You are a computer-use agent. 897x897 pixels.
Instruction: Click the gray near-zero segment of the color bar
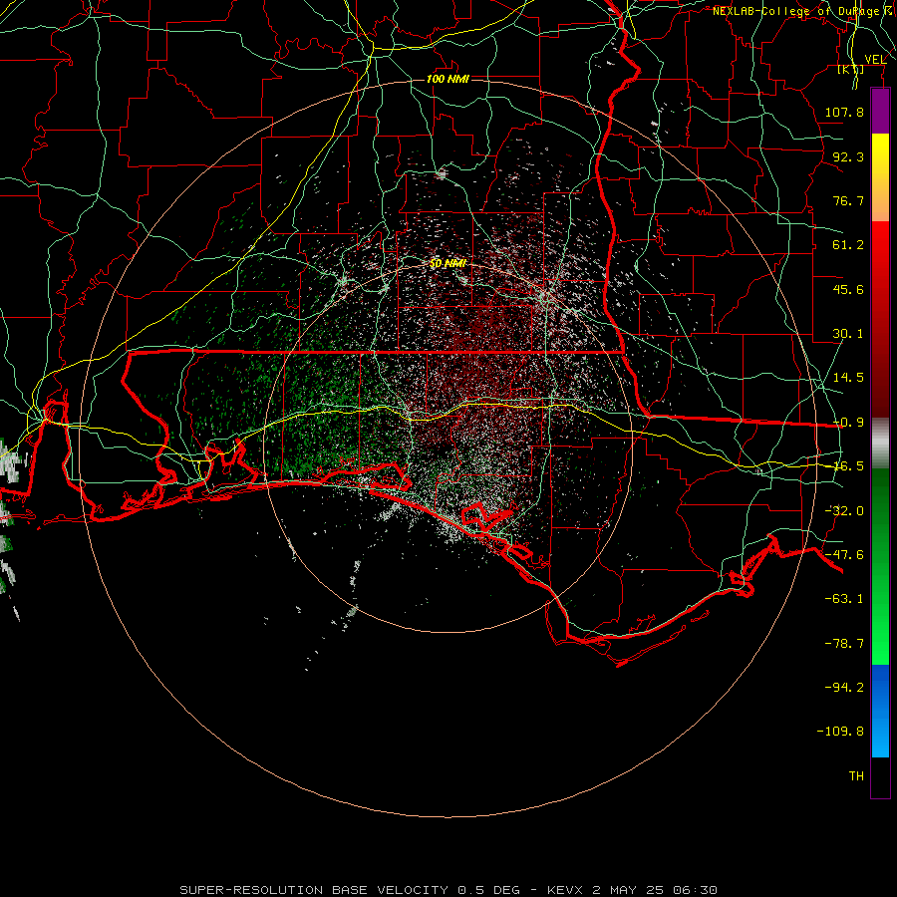click(x=880, y=444)
